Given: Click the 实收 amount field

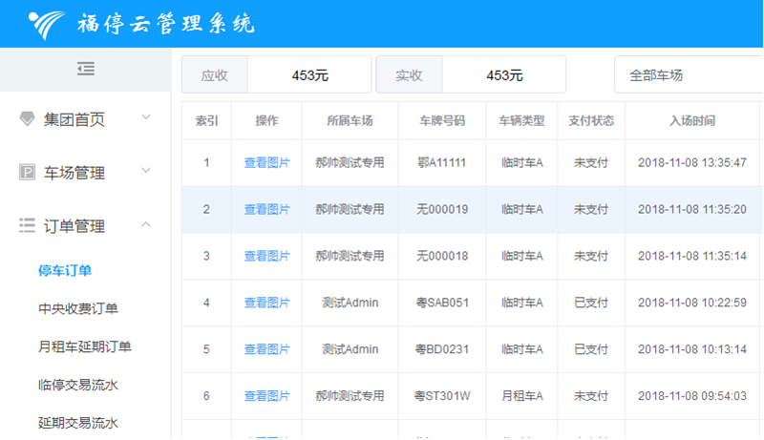Looking at the screenshot, I should coord(503,75).
